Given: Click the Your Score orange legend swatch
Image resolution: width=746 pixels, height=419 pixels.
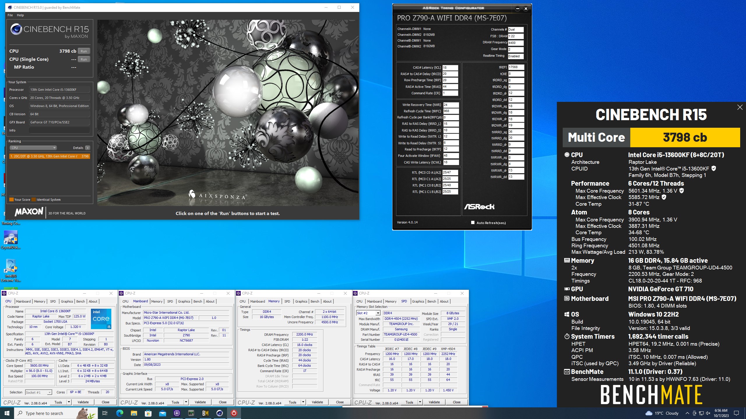Looking at the screenshot, I should [x=12, y=200].
